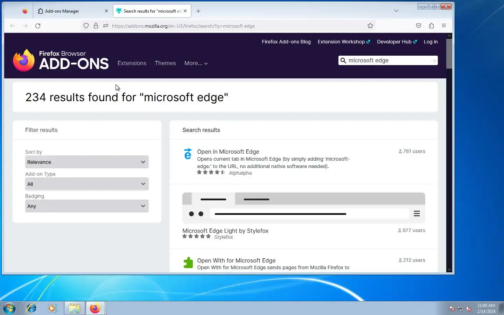Click the forward navigation arrow

(25, 26)
